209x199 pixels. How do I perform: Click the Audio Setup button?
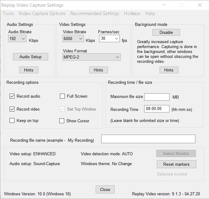click(x=31, y=57)
